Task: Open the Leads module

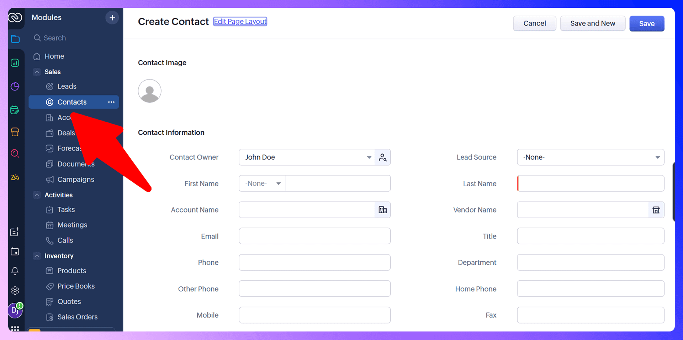Action: [x=67, y=86]
